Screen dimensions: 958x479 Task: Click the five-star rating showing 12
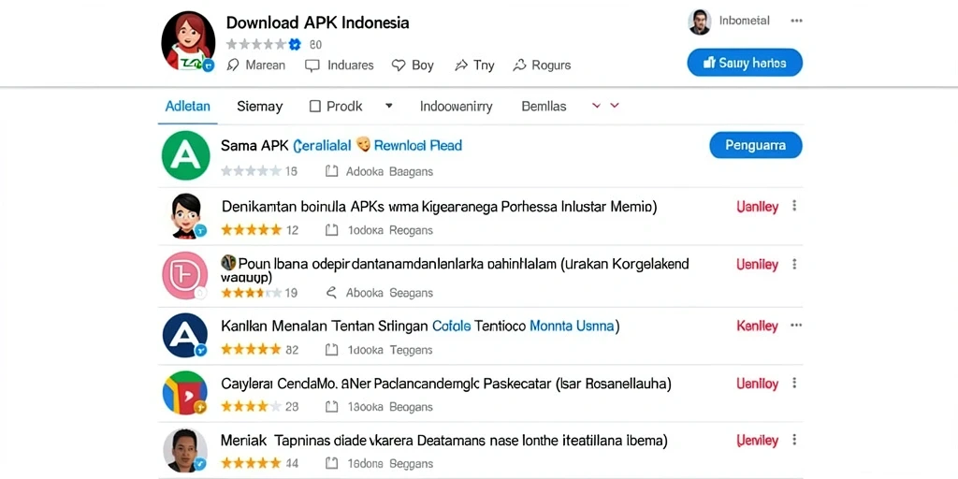coord(251,230)
